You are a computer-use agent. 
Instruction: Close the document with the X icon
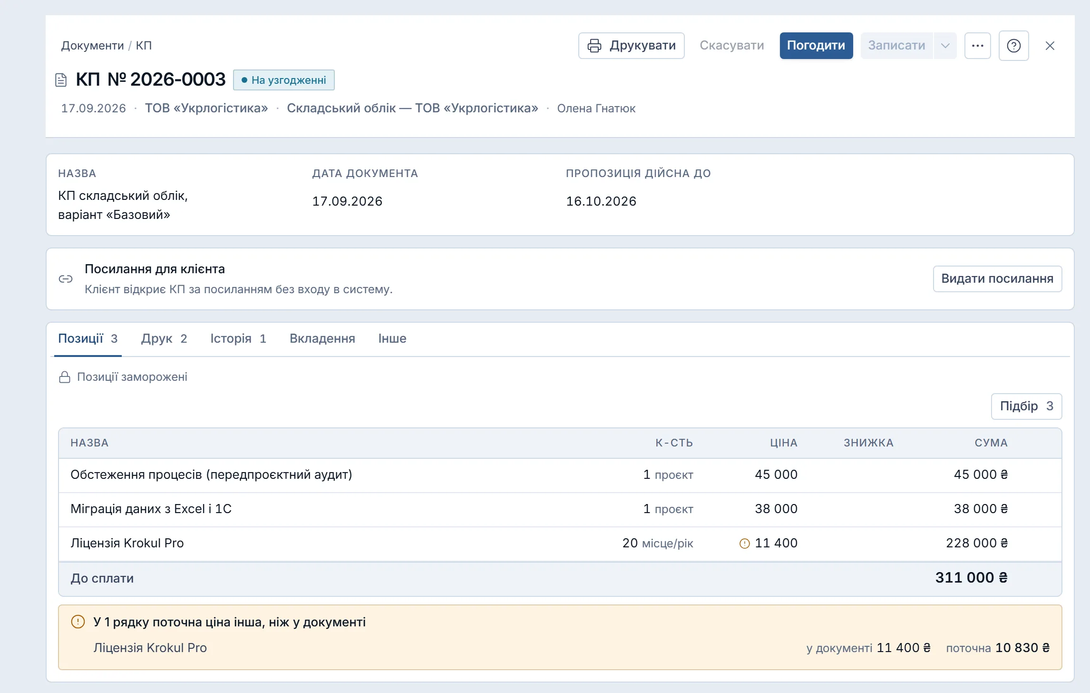[1050, 46]
